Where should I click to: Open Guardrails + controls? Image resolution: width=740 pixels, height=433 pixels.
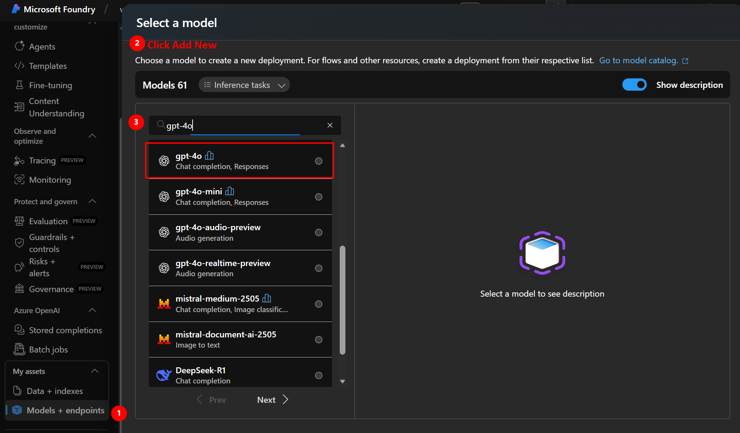[x=52, y=243]
